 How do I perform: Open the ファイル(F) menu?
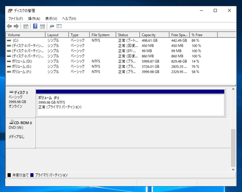coord(15,19)
